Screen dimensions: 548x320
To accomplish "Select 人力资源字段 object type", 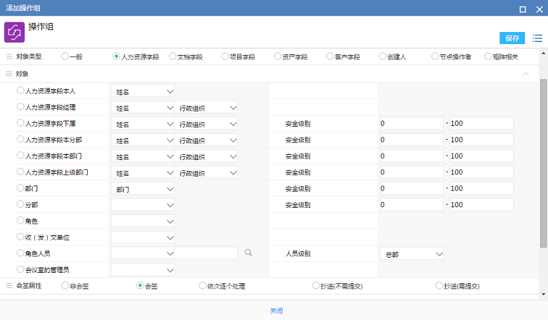I will click(x=117, y=56).
